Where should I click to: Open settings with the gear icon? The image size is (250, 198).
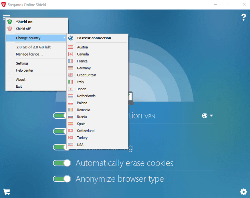[243, 192]
